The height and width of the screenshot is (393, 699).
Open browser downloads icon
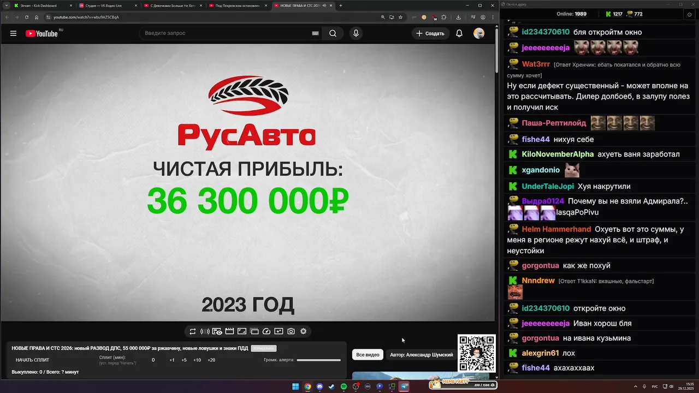(458, 17)
